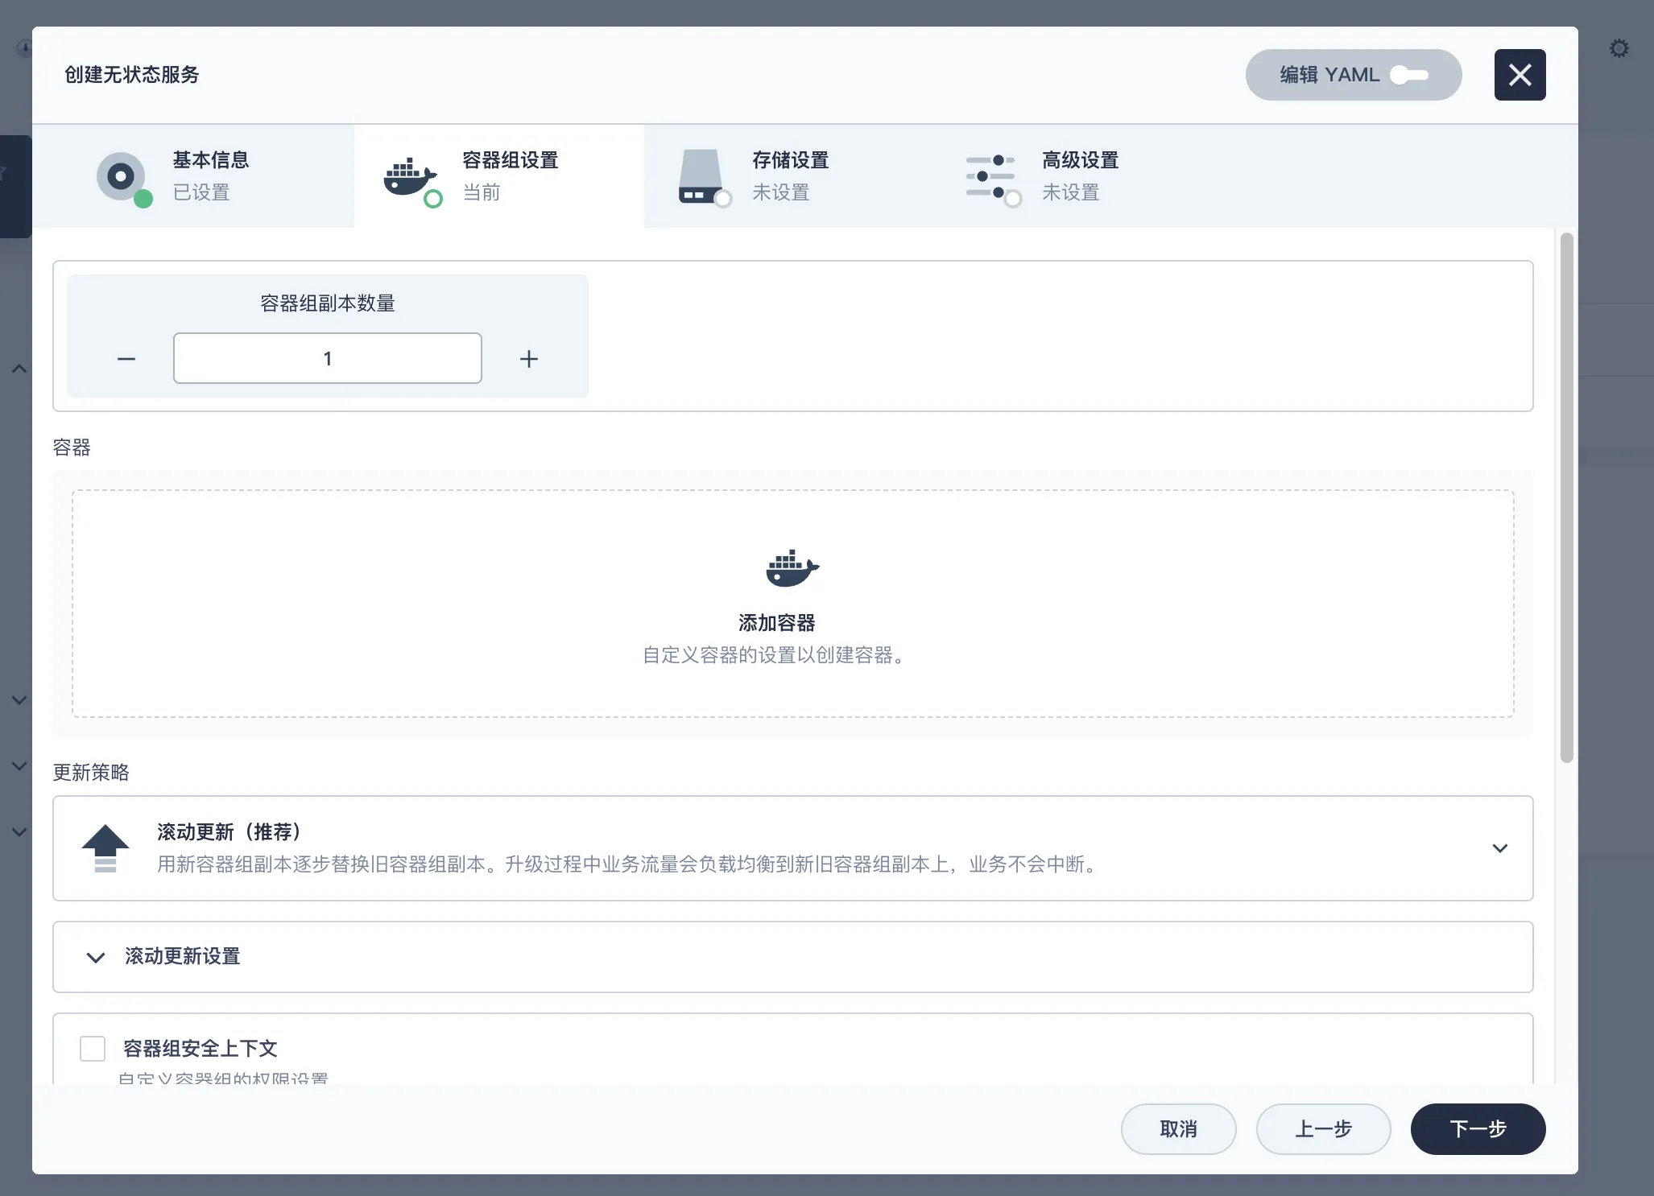The width and height of the screenshot is (1654, 1196).
Task: Focus the replica count input field
Action: point(328,358)
